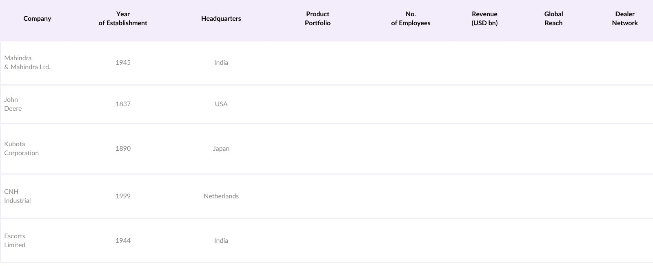653x266 pixels.
Task: Click the 1999 establishment year cell
Action: click(123, 196)
